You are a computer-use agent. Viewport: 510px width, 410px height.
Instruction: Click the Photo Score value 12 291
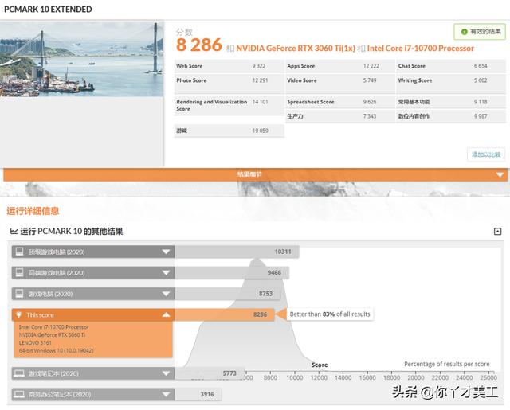260,80
